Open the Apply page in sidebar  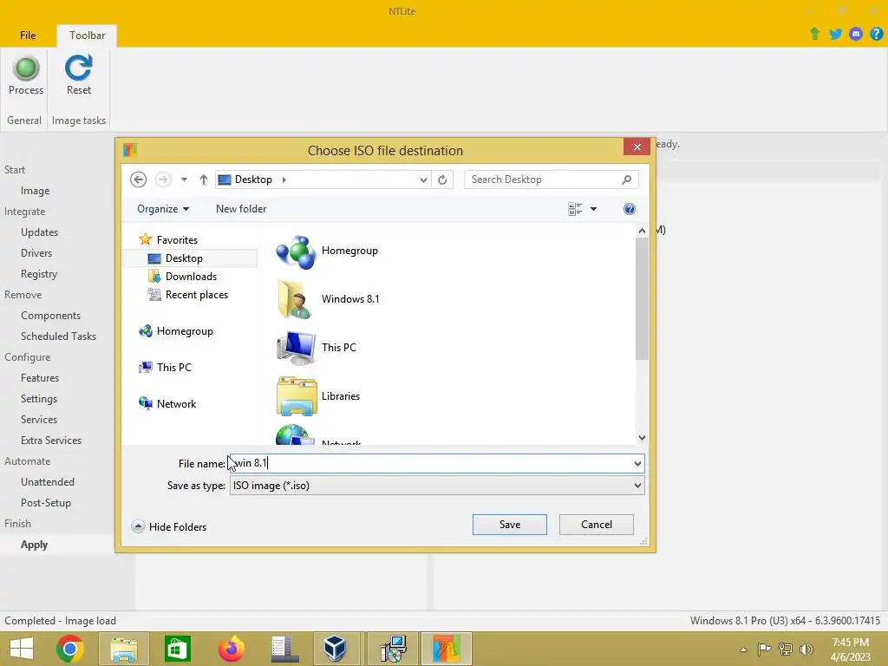[34, 545]
